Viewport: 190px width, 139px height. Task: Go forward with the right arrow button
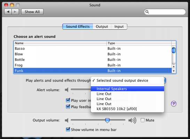(x=15, y=12)
